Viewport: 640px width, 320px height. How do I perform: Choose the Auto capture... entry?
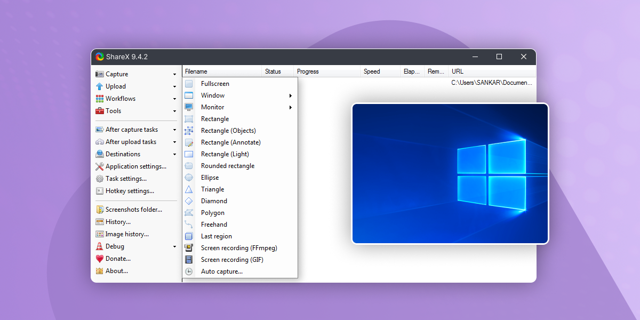240,271
